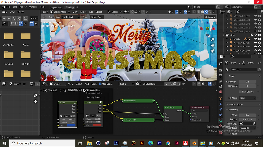
Task: Click Resolution value field 12
Action: click(247, 82)
